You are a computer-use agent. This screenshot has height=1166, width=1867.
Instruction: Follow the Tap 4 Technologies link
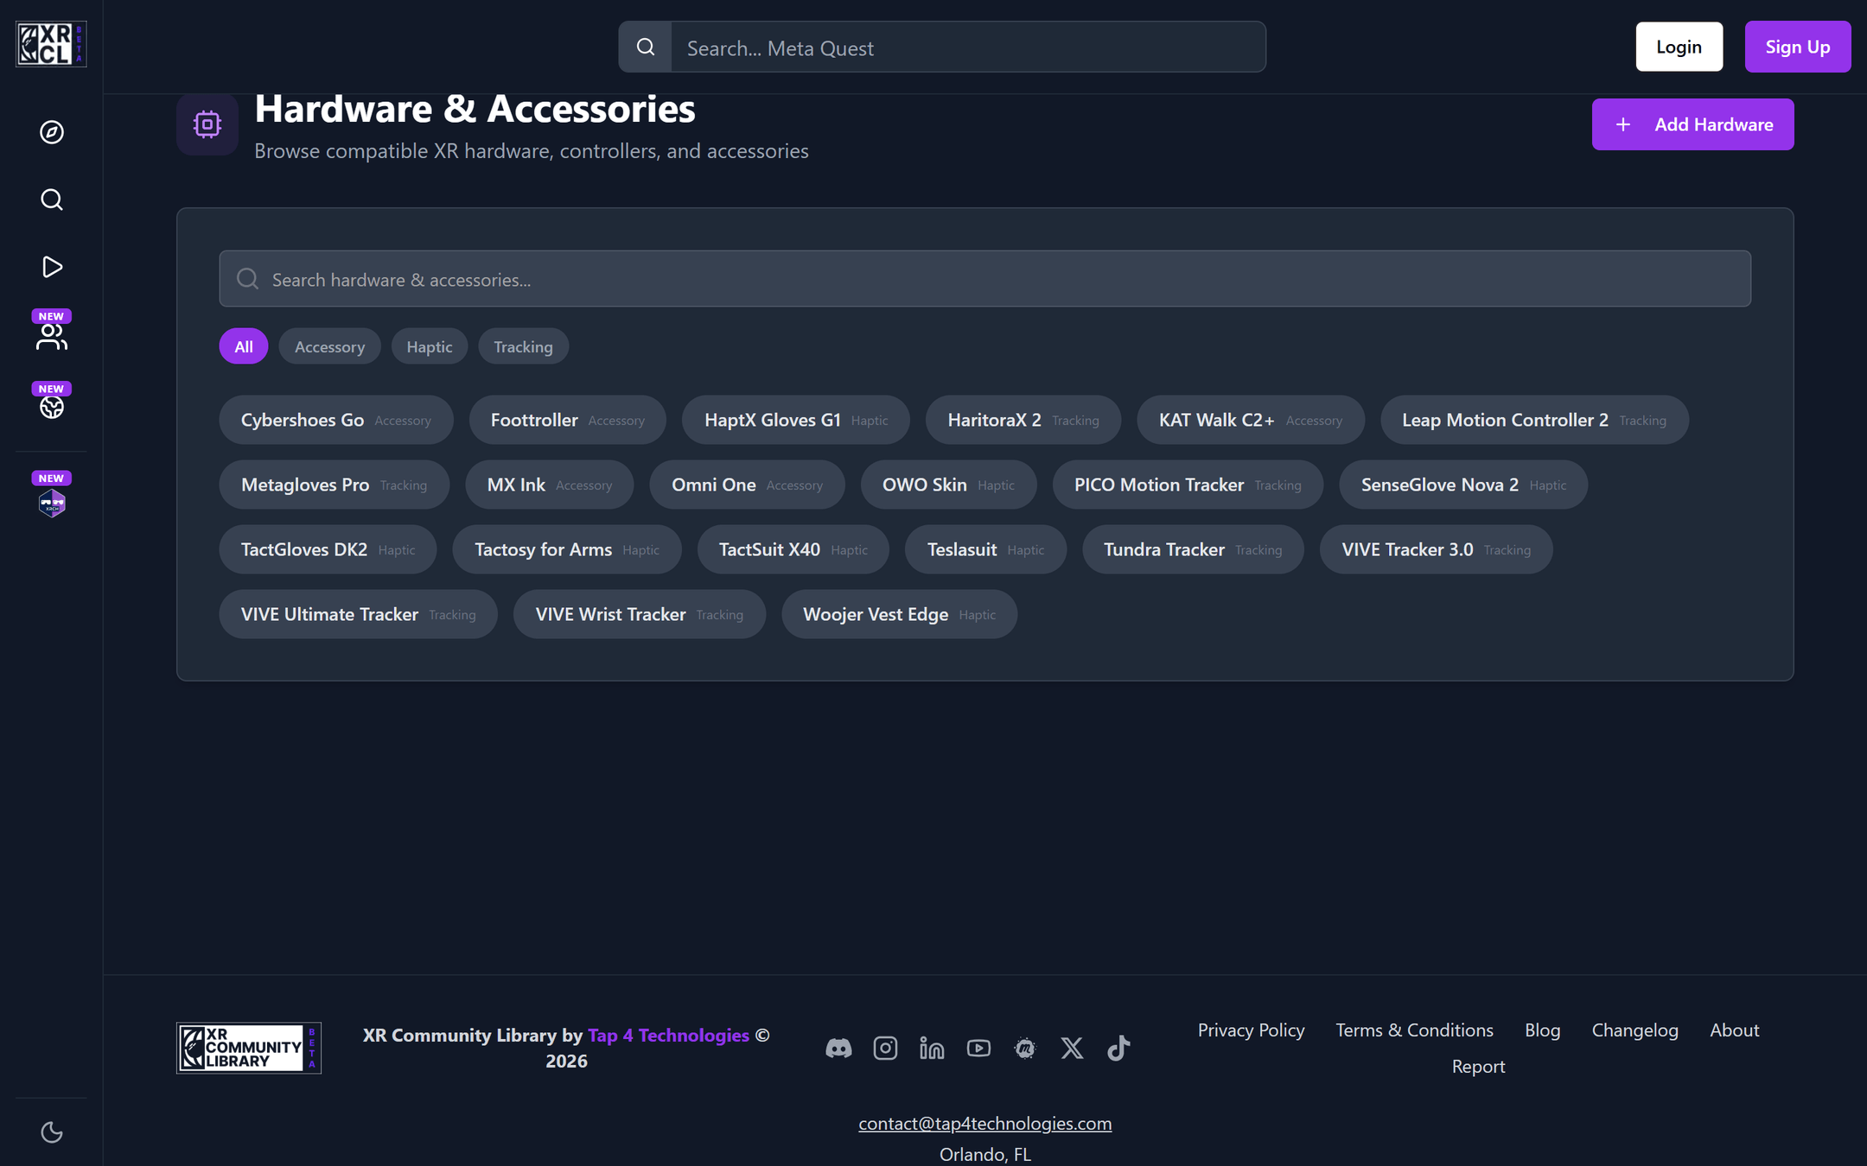[x=668, y=1035]
